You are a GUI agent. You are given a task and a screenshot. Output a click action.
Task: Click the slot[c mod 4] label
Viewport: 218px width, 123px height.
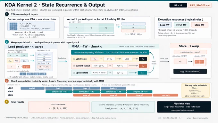click(x=44, y=54)
